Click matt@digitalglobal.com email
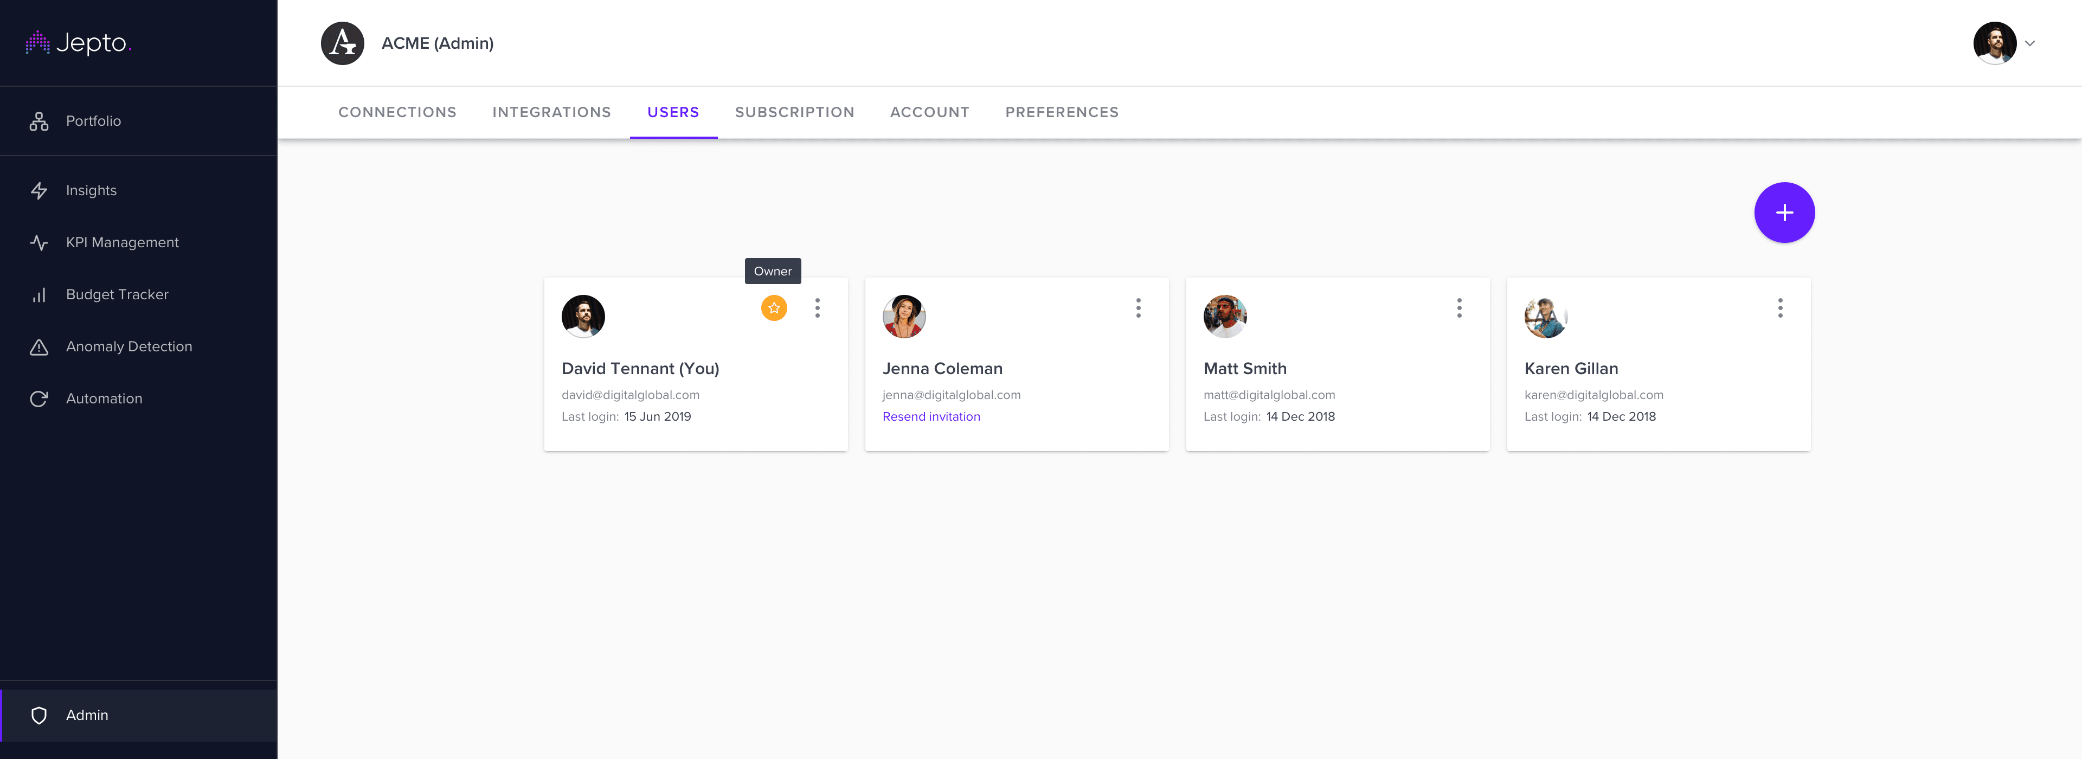This screenshot has width=2082, height=759. point(1269,395)
